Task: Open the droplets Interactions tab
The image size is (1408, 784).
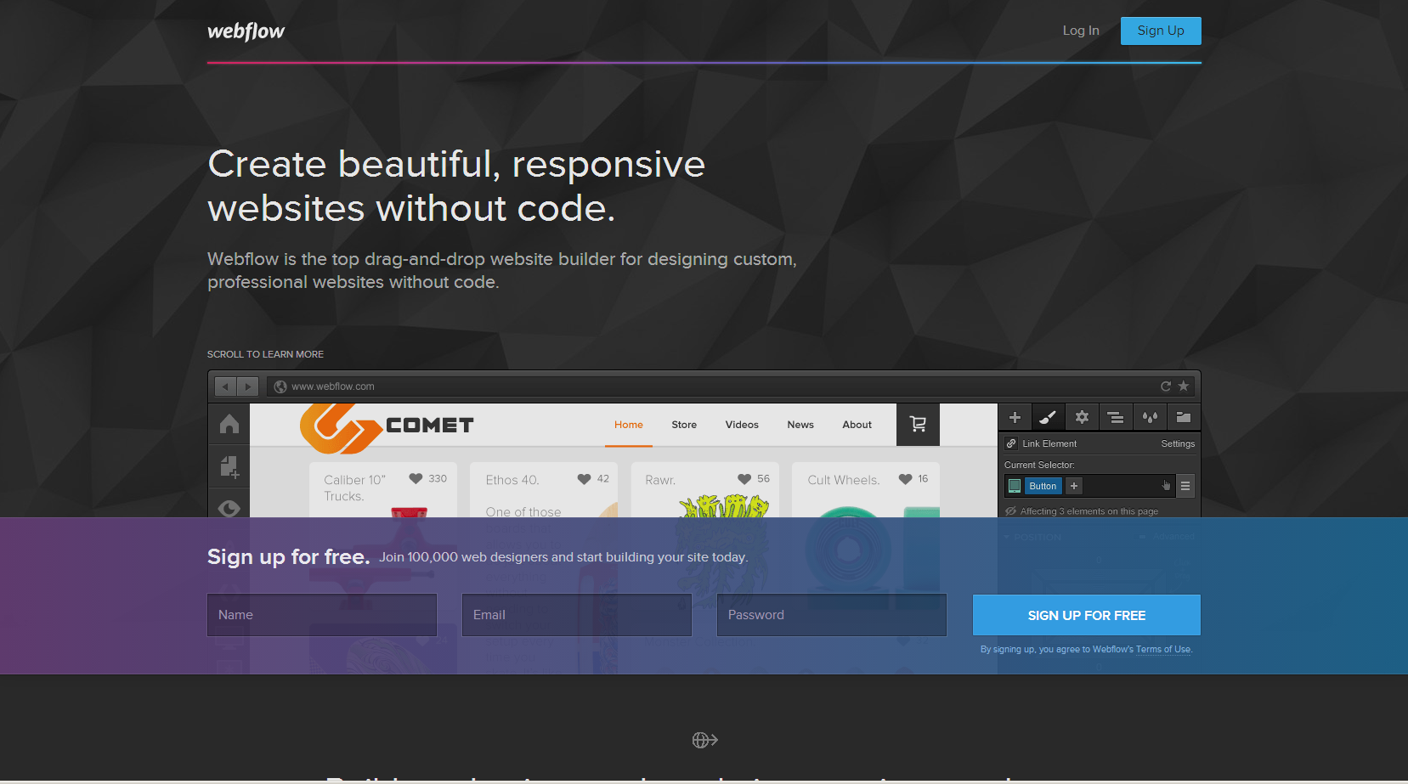Action: click(x=1150, y=417)
